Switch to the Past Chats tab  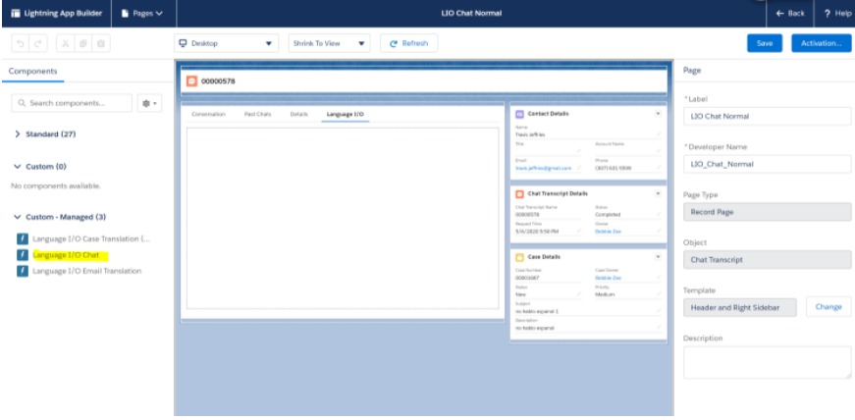click(258, 115)
